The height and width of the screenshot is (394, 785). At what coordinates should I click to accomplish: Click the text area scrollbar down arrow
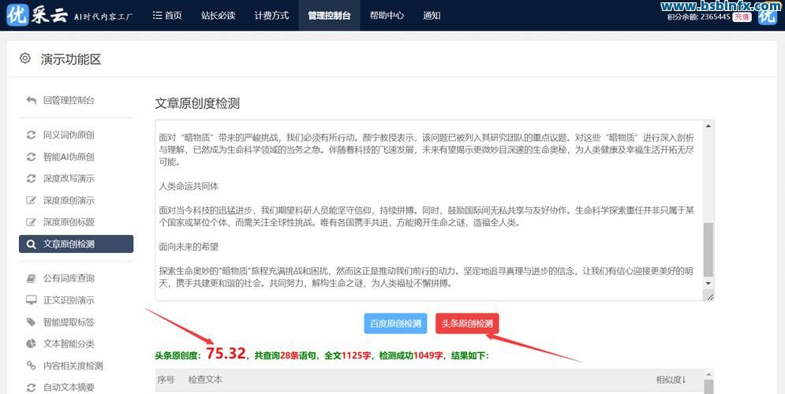pyautogui.click(x=708, y=284)
